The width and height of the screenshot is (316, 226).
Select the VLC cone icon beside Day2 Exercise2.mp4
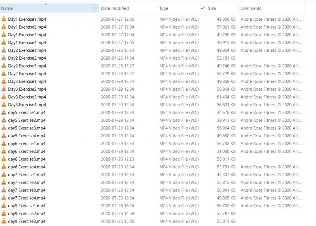pyautogui.click(x=4, y=58)
